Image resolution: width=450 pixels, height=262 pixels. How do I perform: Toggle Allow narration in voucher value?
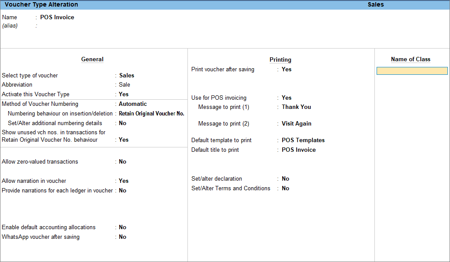(124, 181)
